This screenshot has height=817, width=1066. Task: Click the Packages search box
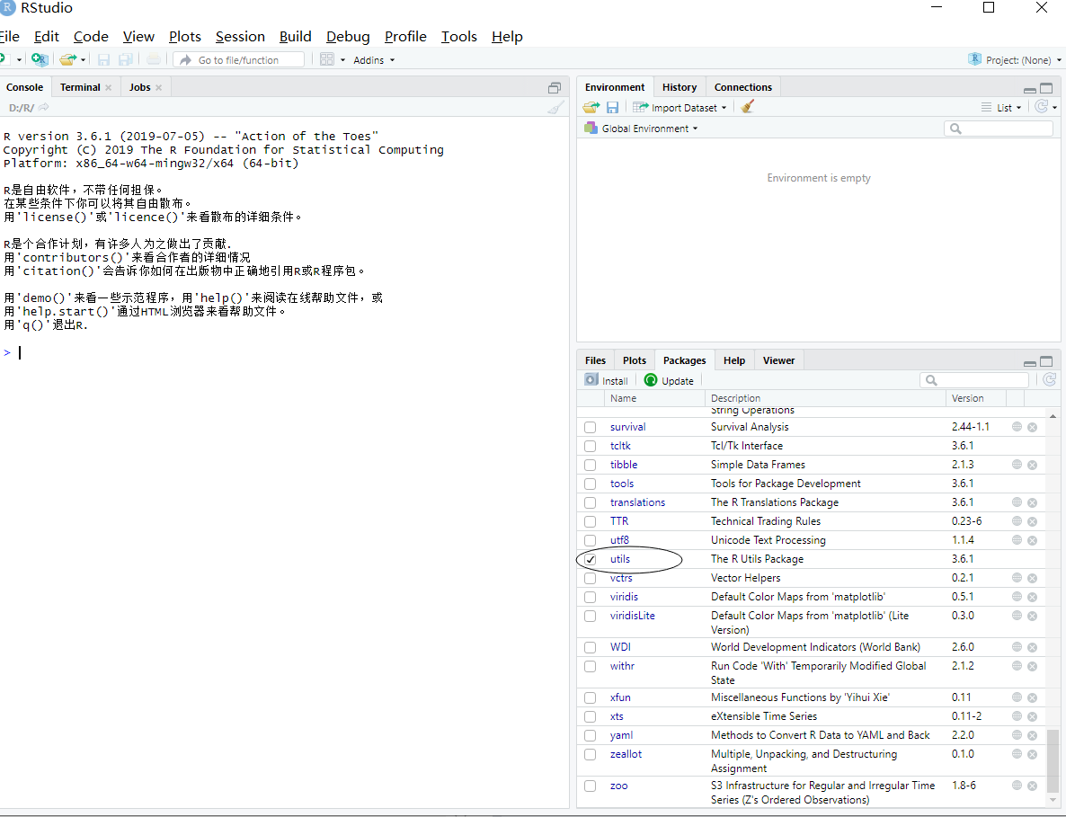[974, 380]
